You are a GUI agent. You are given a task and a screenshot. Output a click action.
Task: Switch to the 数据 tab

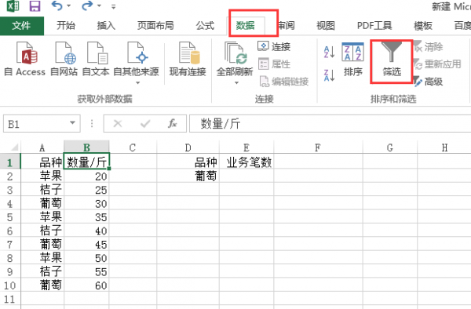246,26
